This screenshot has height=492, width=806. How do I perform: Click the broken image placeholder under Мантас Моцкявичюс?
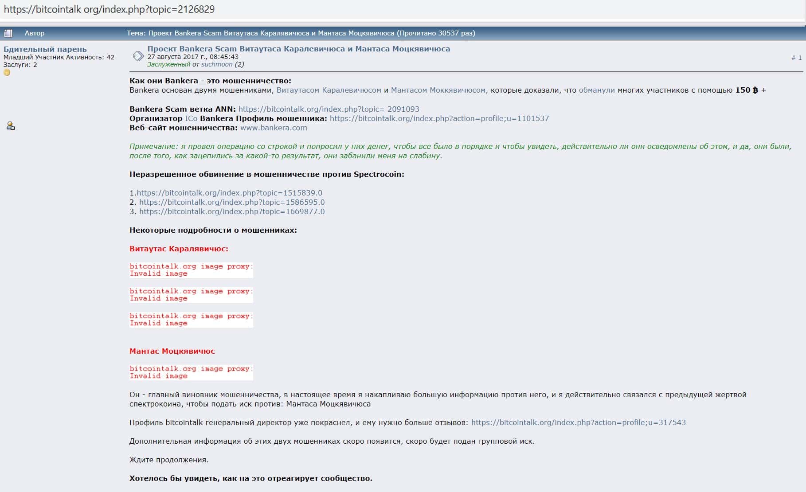pyautogui.click(x=191, y=372)
